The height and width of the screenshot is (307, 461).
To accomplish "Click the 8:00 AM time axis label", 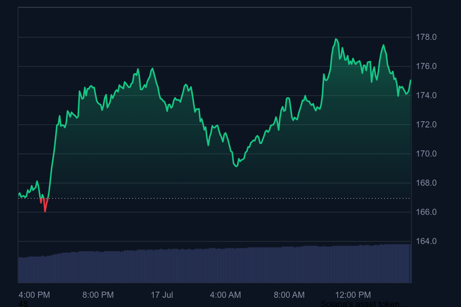I will (289, 295).
